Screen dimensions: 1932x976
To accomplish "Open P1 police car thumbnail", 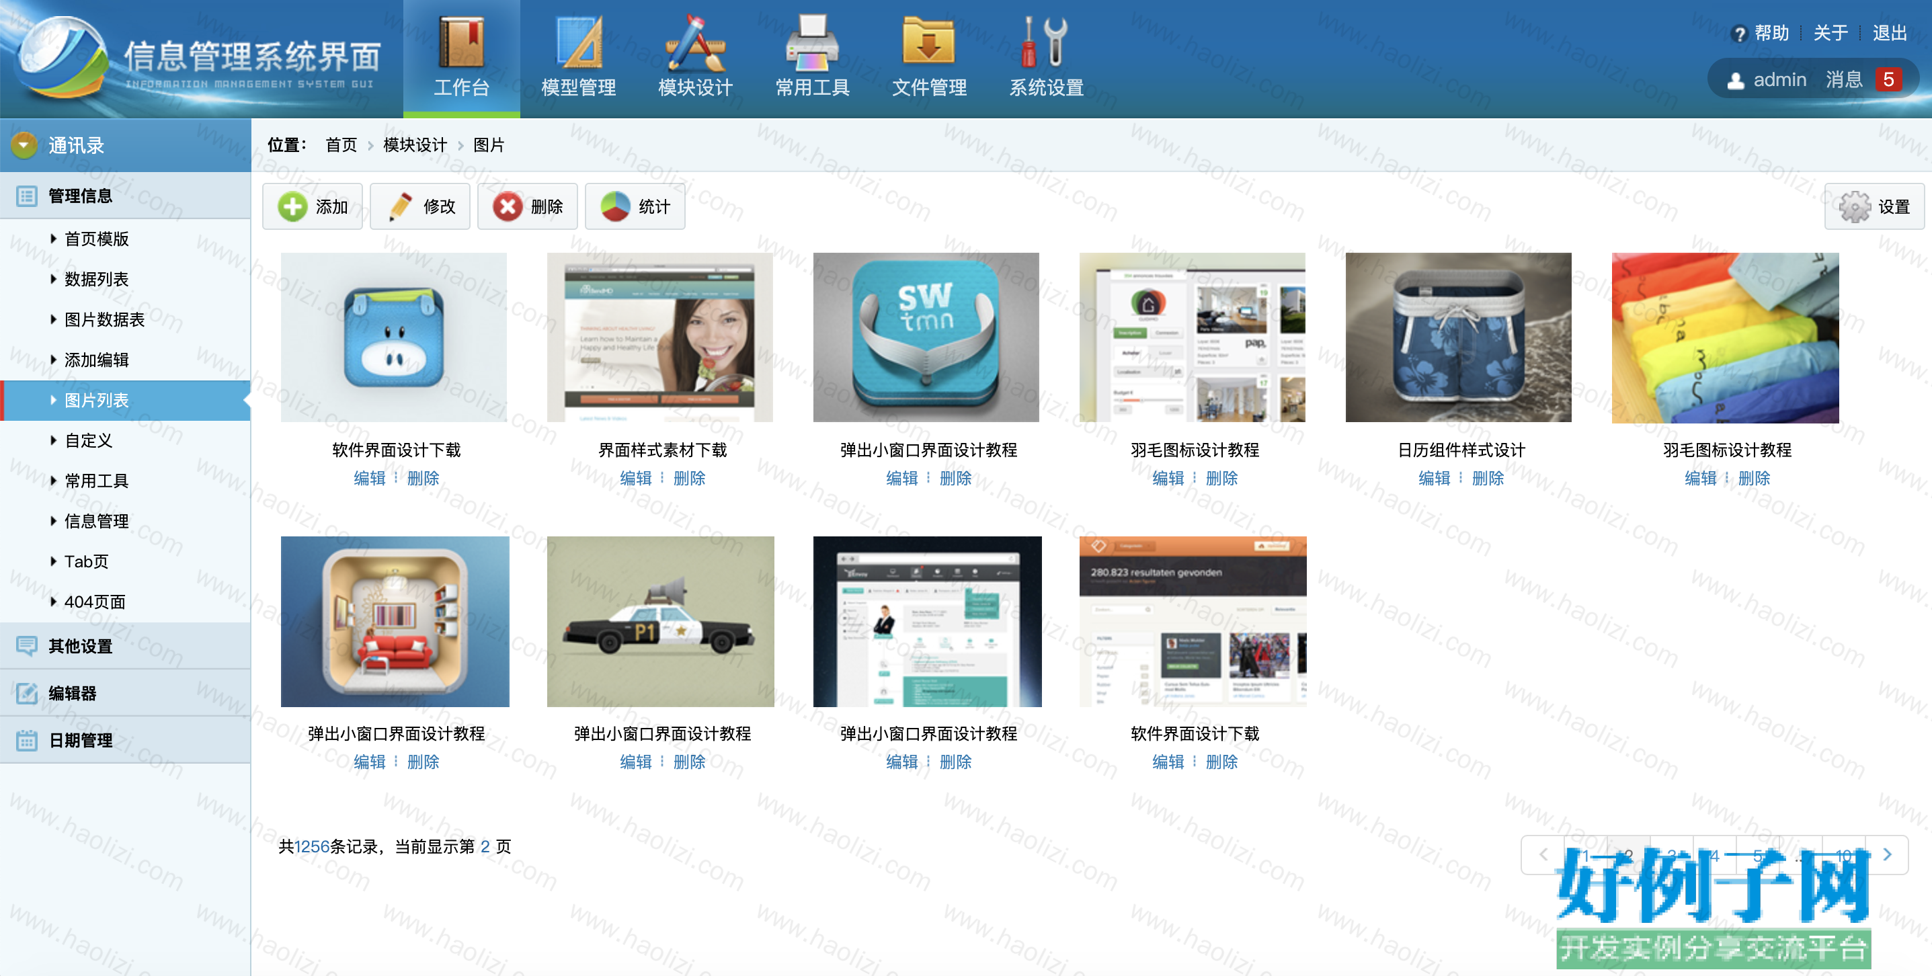I will coord(661,621).
